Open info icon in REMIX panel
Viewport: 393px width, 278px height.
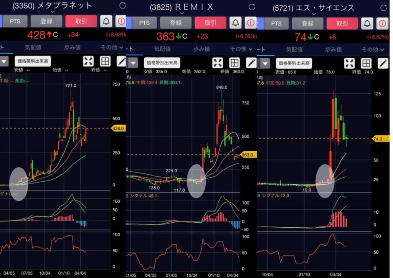coord(251,23)
